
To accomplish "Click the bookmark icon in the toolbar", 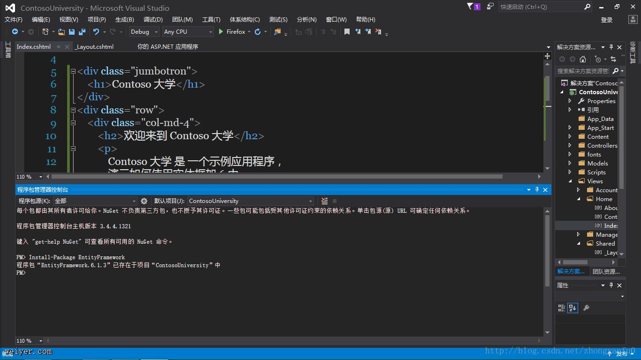I will point(347,32).
